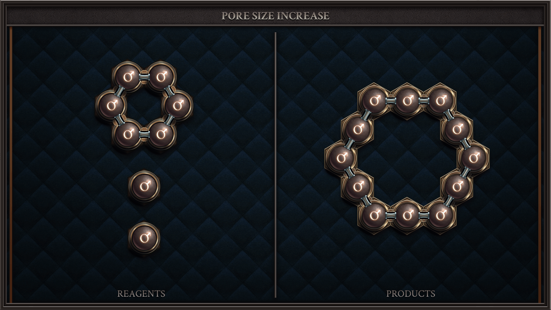This screenshot has height=310, width=551.
Task: Select the leftmost atom of product ring
Action: (x=341, y=157)
